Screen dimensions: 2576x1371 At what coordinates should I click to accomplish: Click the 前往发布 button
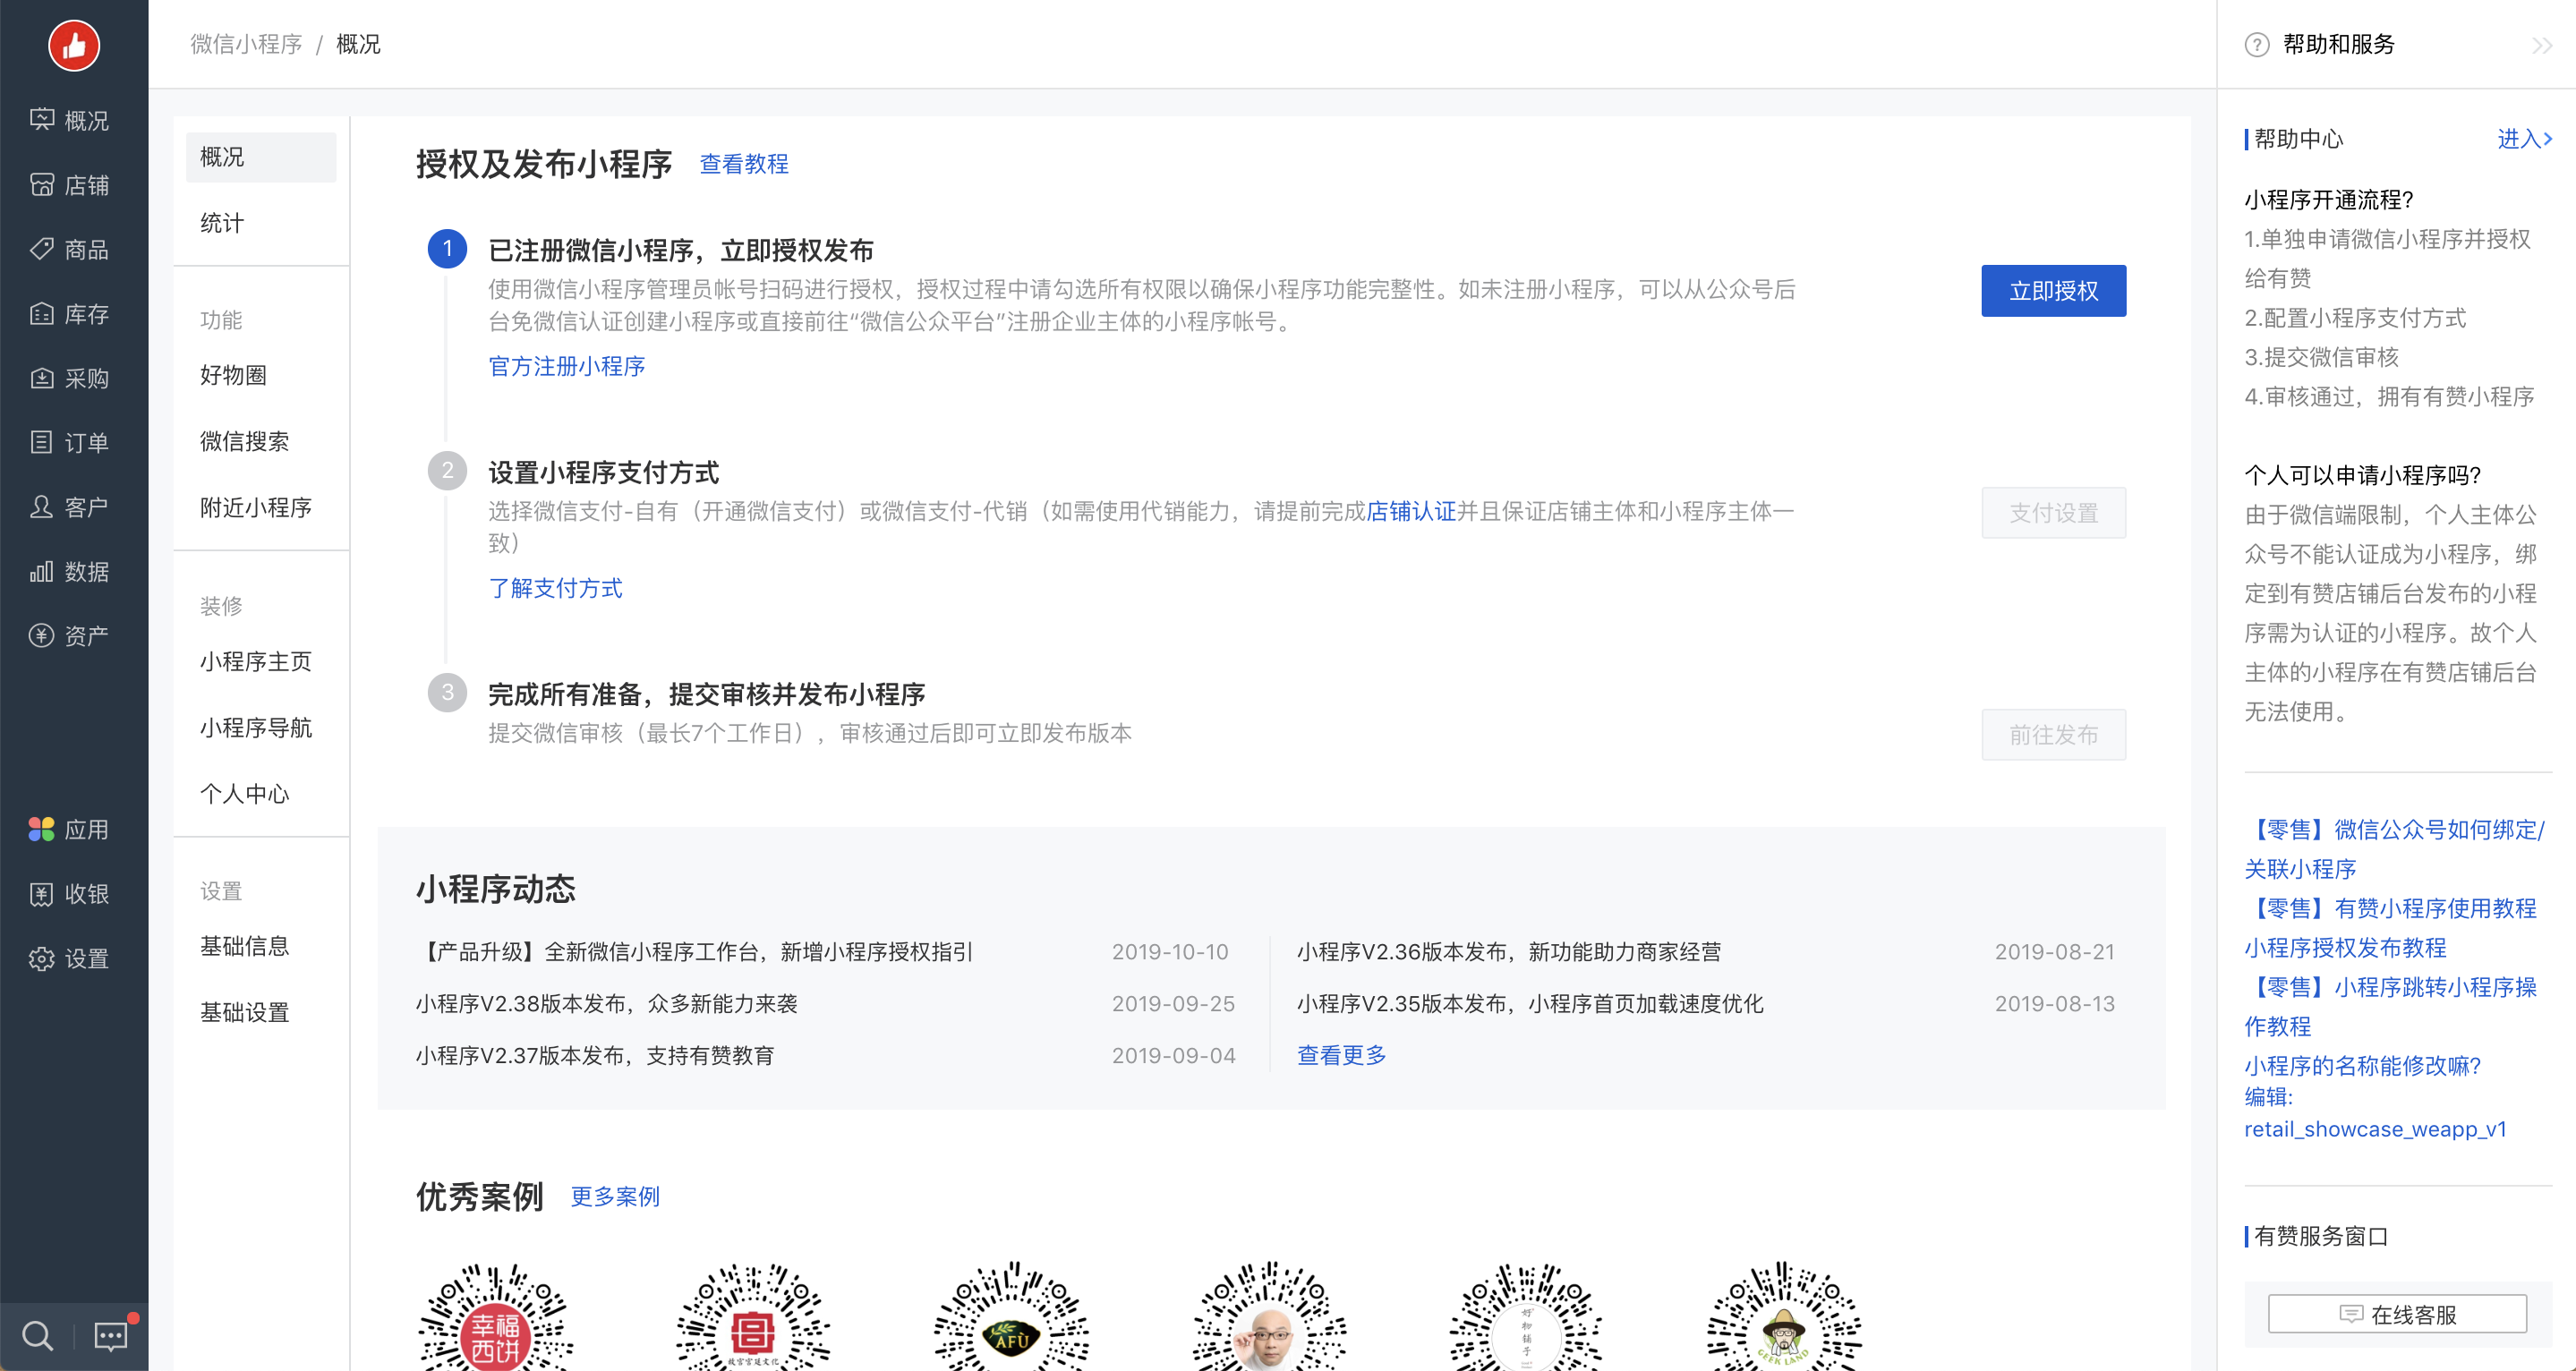(x=2053, y=735)
